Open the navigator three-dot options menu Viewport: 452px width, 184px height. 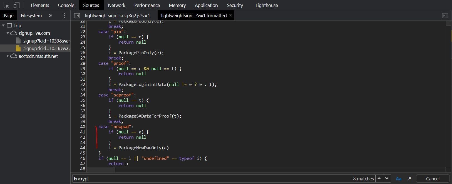click(x=64, y=16)
